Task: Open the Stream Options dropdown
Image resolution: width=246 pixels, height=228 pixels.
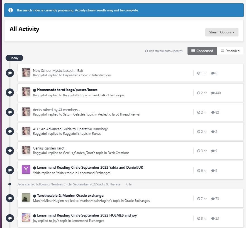Action: [x=221, y=32]
